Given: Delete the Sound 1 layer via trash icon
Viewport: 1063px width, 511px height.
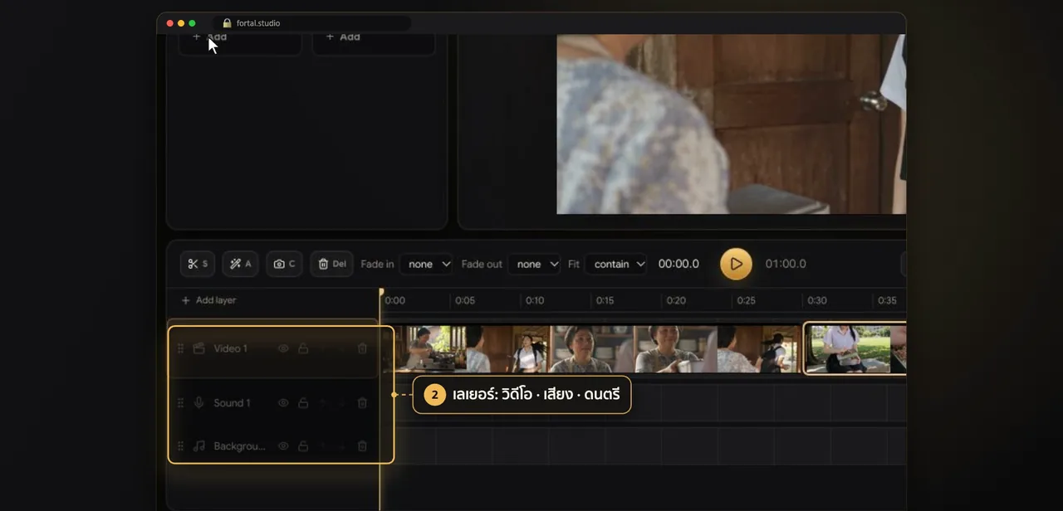Looking at the screenshot, I should coord(362,402).
